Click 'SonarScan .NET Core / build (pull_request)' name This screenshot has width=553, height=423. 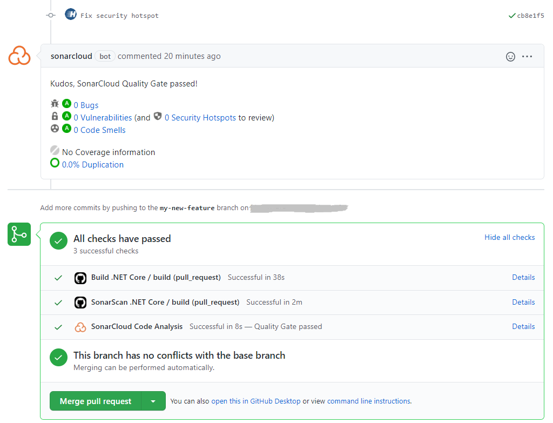(x=165, y=302)
